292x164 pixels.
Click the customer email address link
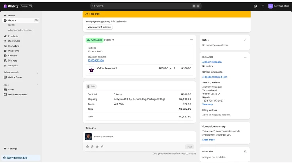[x=215, y=77]
